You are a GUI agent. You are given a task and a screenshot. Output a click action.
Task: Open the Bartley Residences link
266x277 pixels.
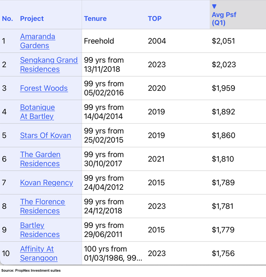[x=40, y=230]
